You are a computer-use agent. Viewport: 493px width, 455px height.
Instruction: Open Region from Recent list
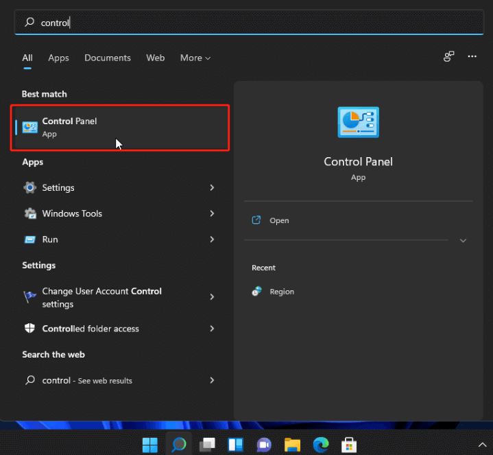pyautogui.click(x=282, y=292)
